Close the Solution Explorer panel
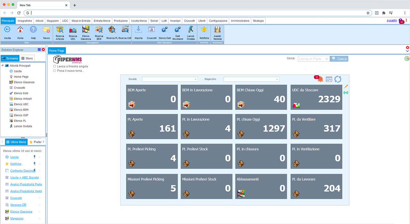Screen dimensions: 410x224 click(x=43, y=49)
